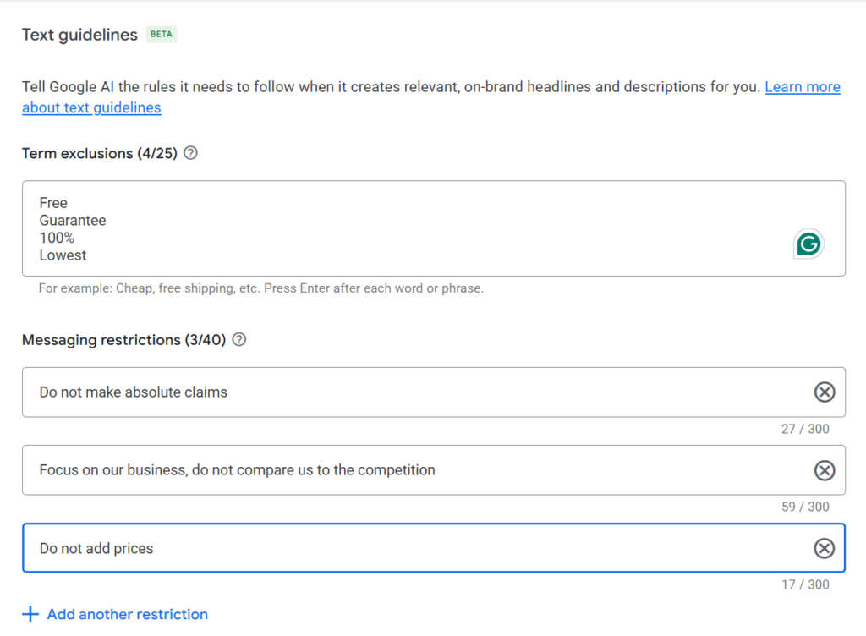Click the Grammarly icon in term exclusions box
866x636 pixels.
tap(808, 244)
